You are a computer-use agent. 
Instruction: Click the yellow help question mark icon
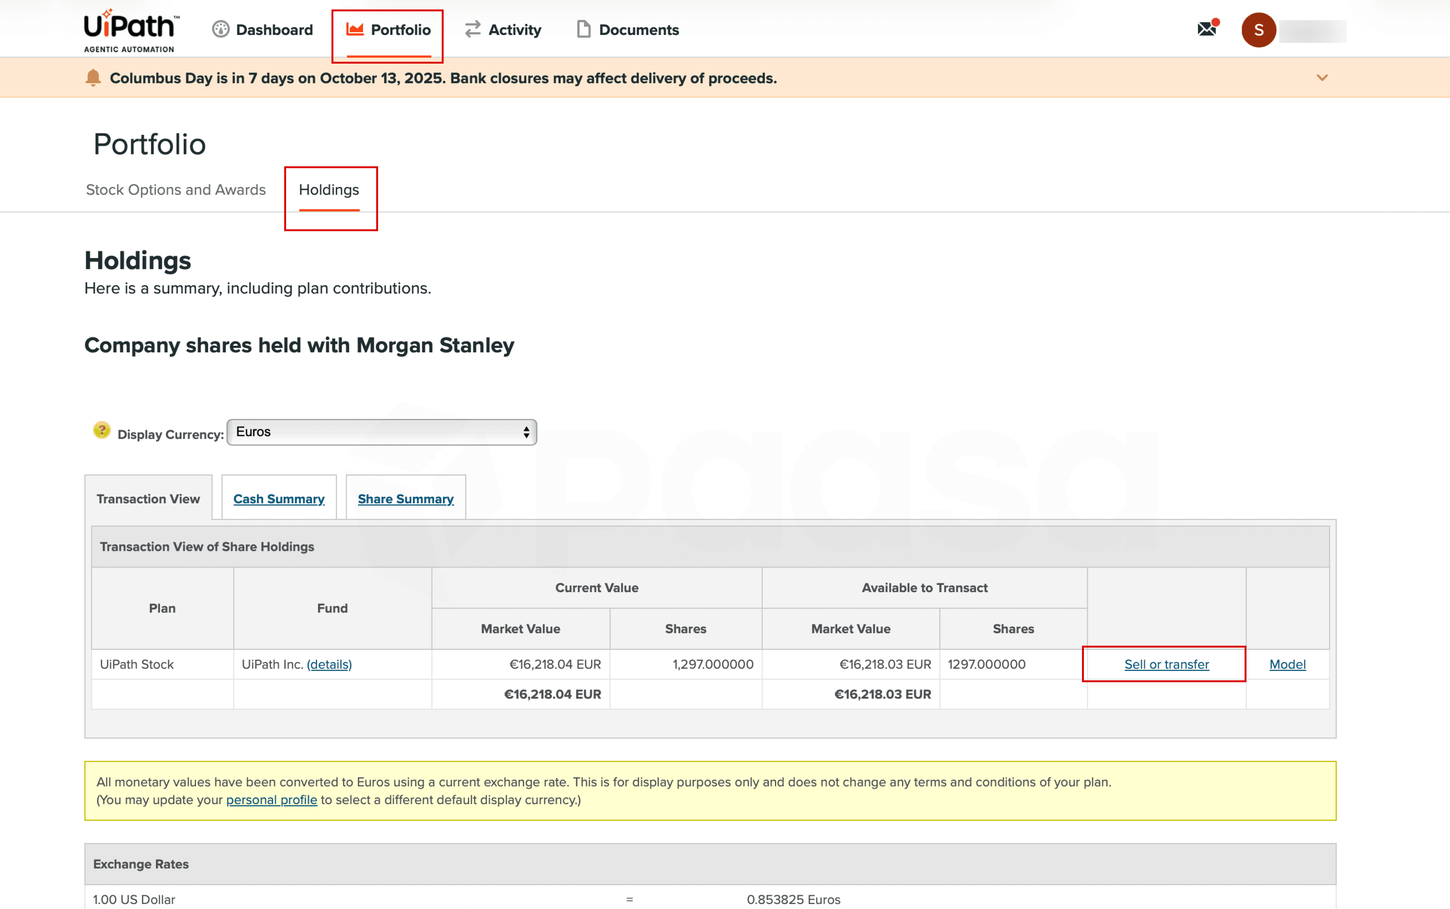(x=102, y=431)
